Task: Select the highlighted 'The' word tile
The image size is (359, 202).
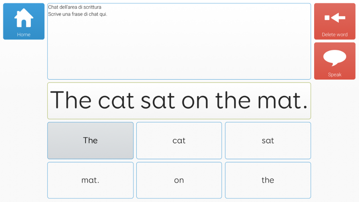Action: click(90, 141)
